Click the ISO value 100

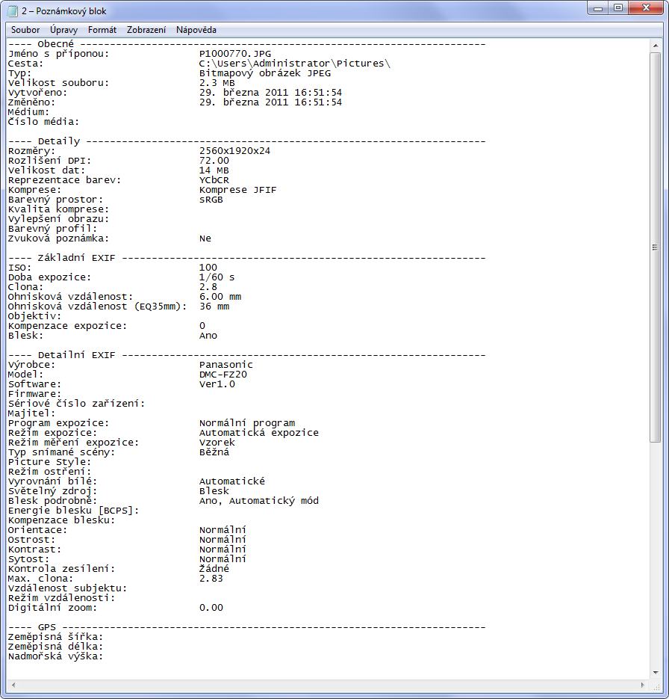[x=208, y=268]
